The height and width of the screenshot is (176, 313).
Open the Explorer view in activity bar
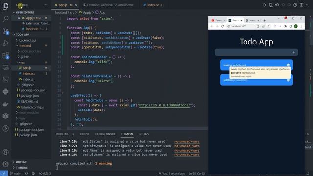point(5,6)
